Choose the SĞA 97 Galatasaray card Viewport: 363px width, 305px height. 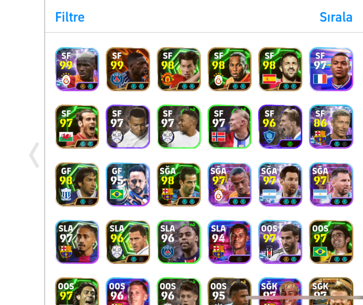(229, 184)
